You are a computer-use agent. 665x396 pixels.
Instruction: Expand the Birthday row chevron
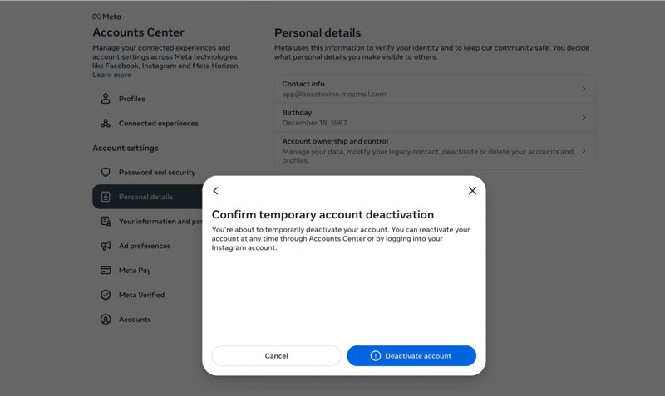(x=584, y=118)
